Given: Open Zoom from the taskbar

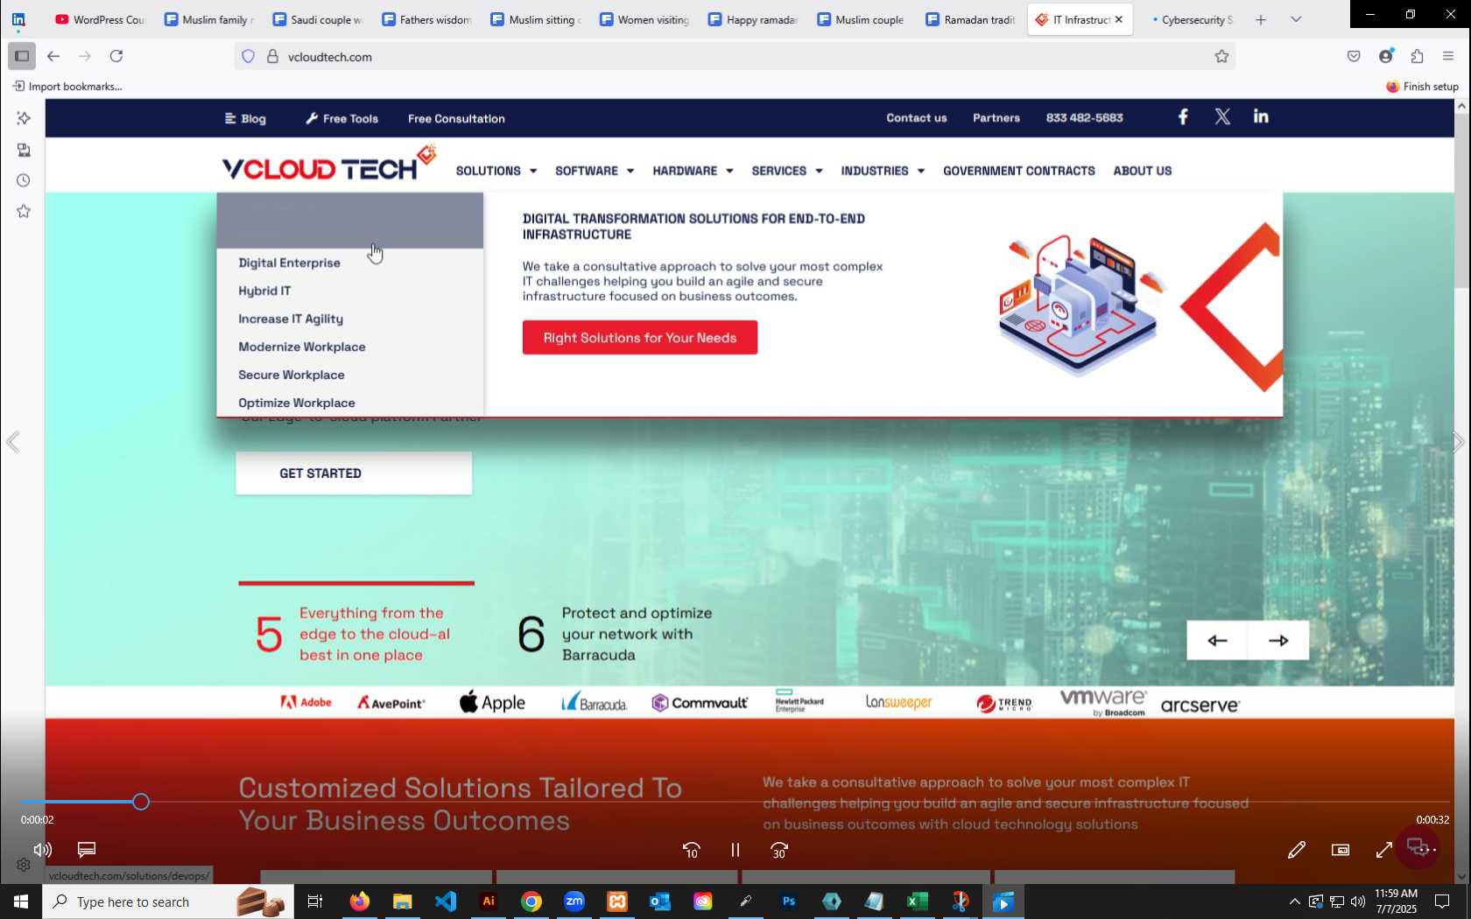Looking at the screenshot, I should [x=574, y=901].
